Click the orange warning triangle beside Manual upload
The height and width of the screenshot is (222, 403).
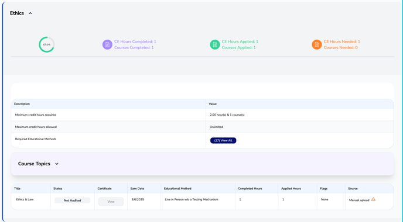(373, 199)
